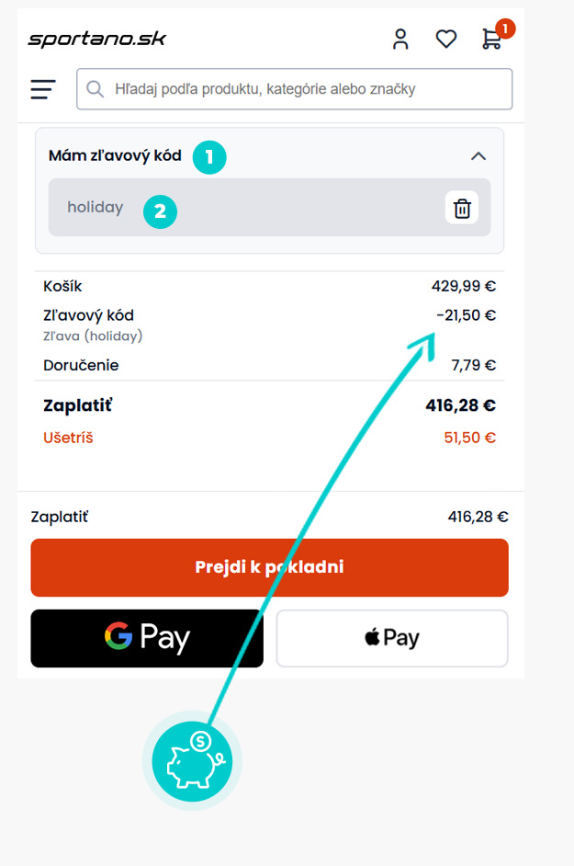Click the 'Mám zľavový kód' header
This screenshot has height=866, width=574.
tap(115, 155)
